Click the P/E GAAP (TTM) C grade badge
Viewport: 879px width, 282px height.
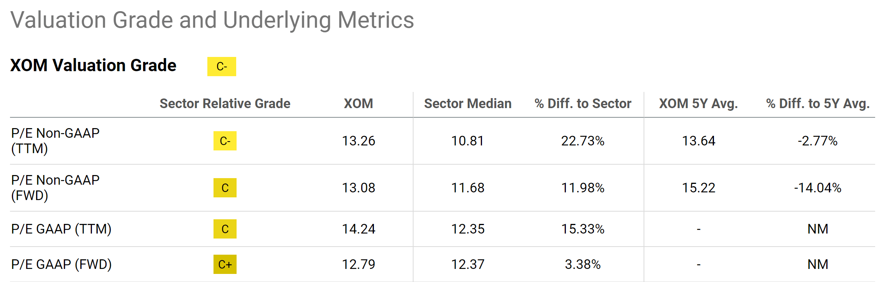(225, 229)
